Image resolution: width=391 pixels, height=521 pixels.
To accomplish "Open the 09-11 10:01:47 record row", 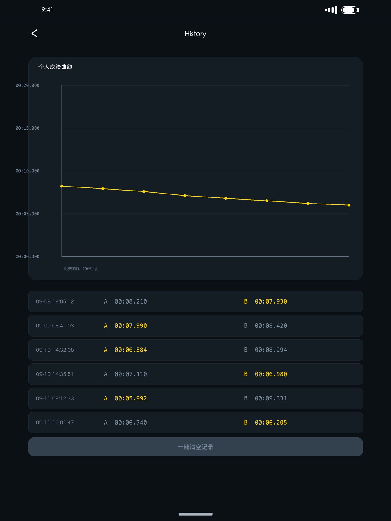I will tap(195, 423).
